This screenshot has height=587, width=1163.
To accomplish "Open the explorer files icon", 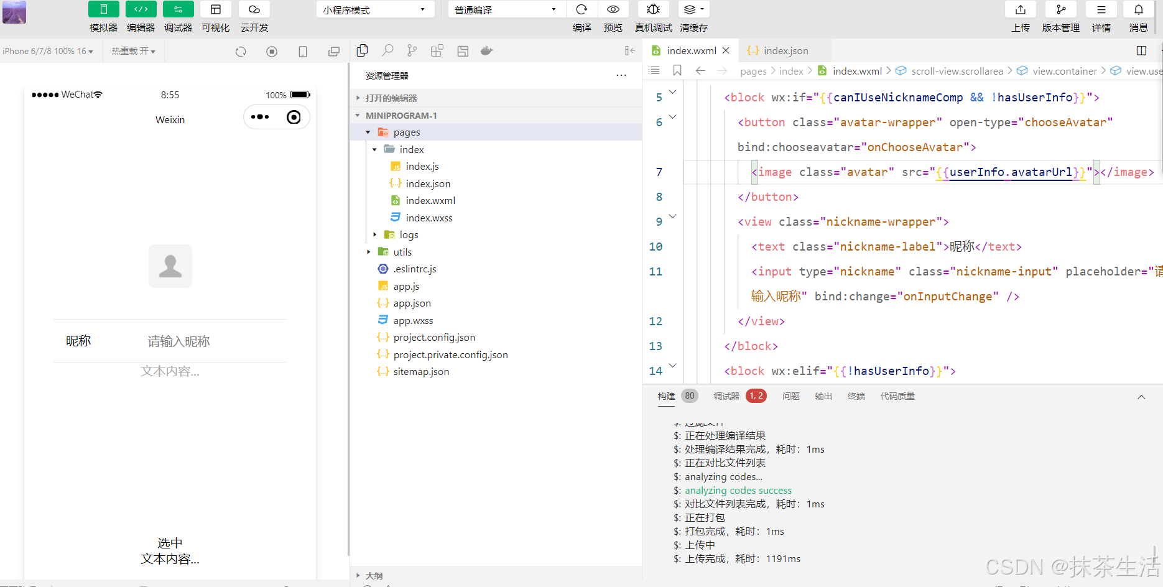I will (363, 50).
